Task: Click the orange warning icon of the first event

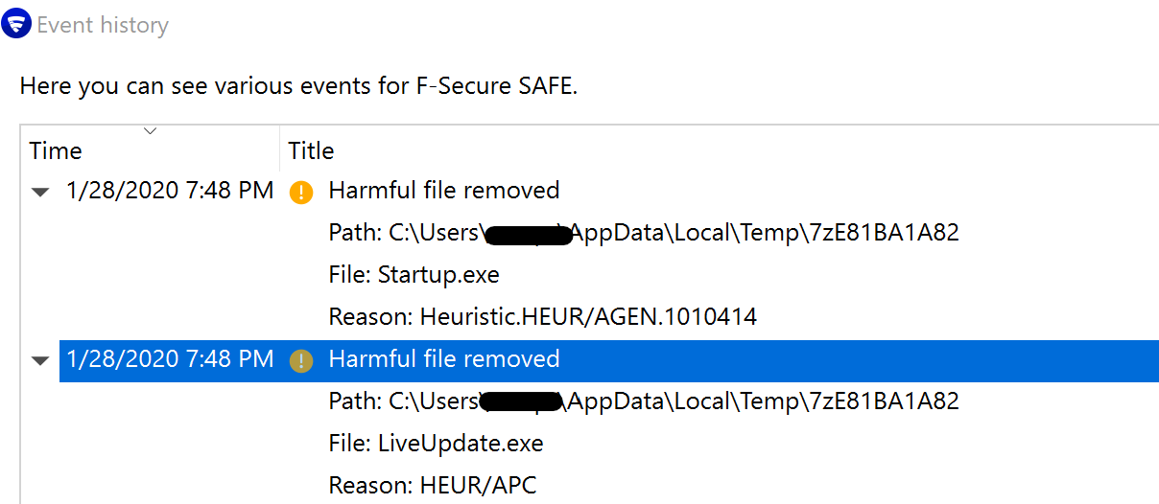Action: 301,192
